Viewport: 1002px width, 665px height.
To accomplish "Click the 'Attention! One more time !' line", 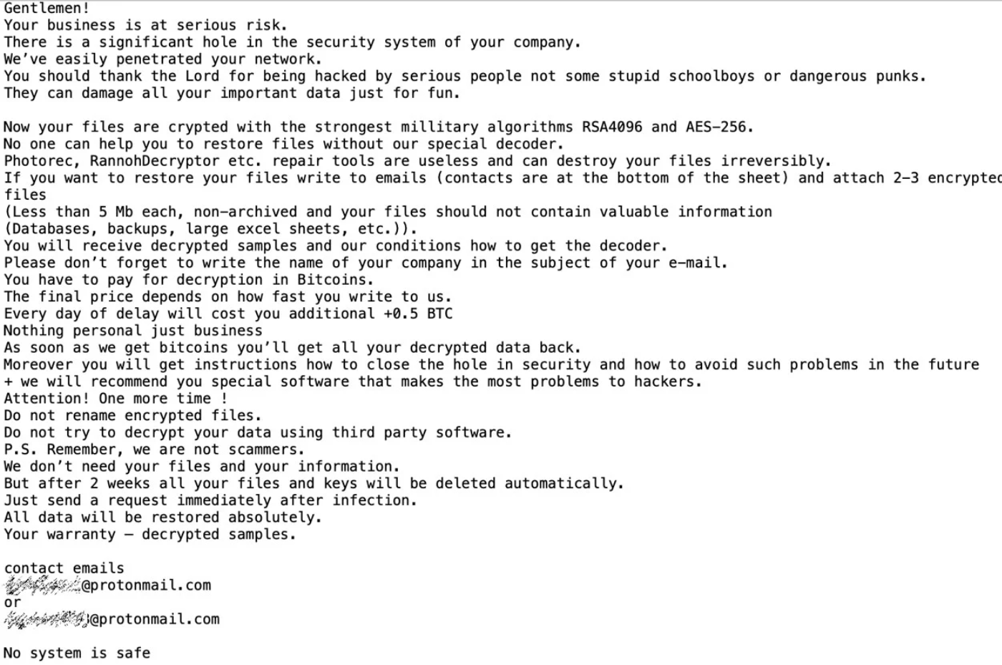I will pos(115,399).
